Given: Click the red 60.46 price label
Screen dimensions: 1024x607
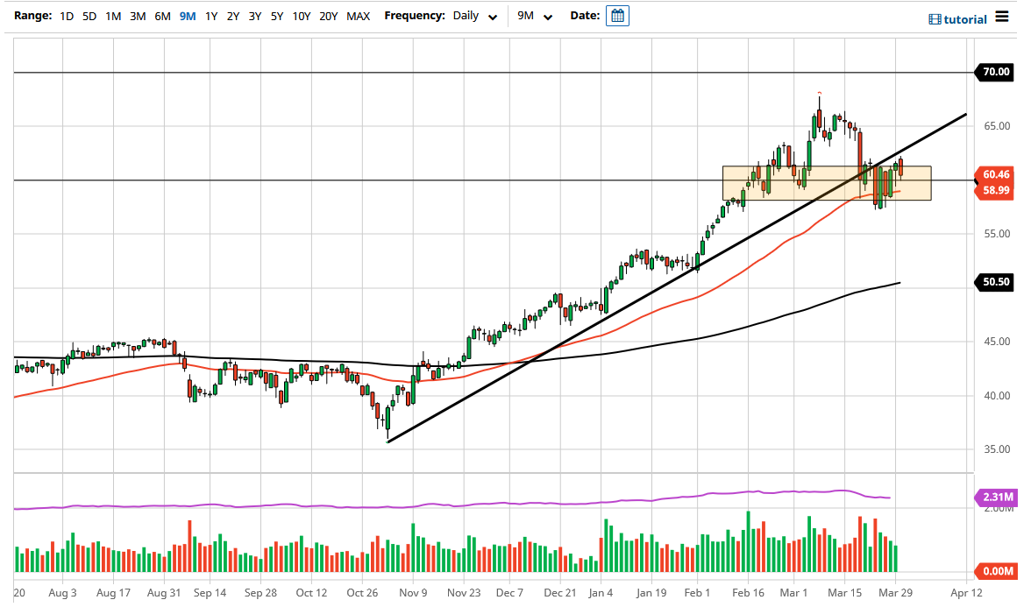Looking at the screenshot, I should tap(998, 175).
